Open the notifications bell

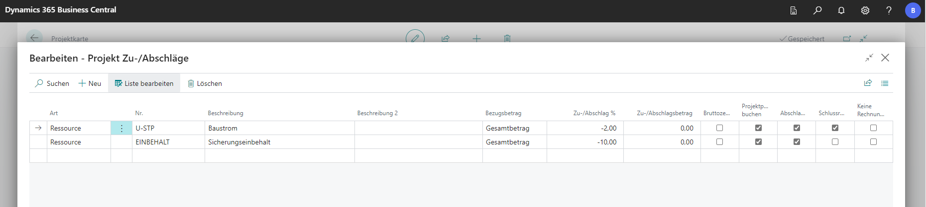pos(841,10)
